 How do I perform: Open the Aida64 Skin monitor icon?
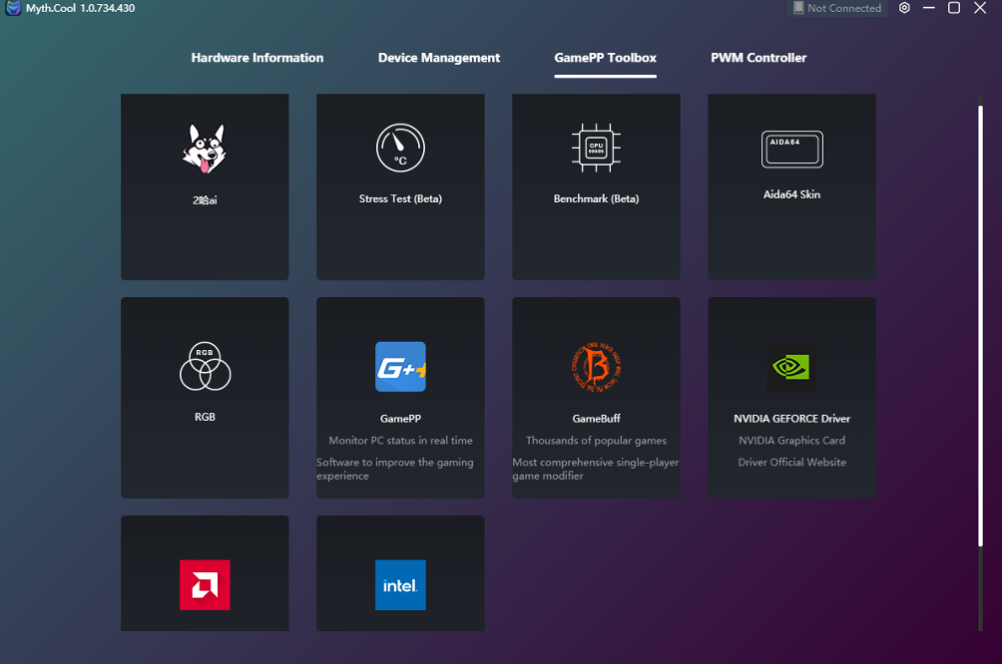click(791, 149)
